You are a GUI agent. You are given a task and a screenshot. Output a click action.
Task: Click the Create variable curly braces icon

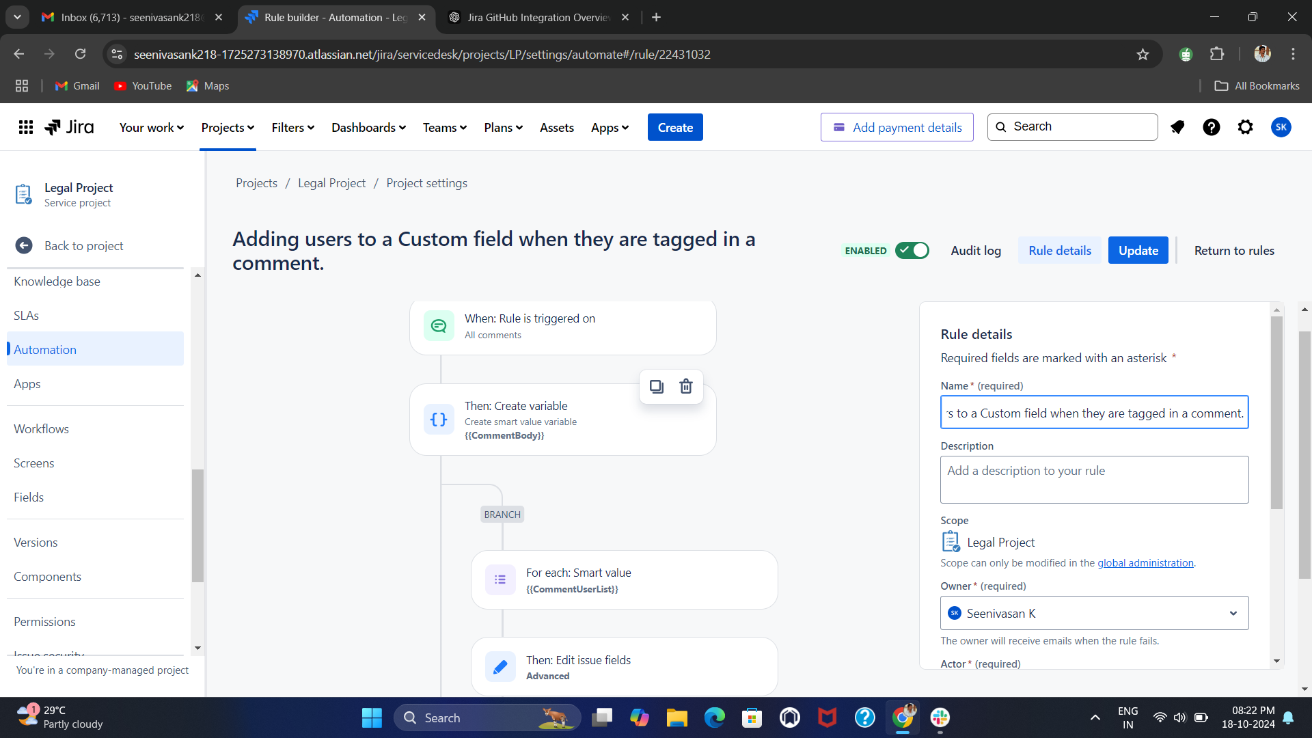click(x=439, y=419)
